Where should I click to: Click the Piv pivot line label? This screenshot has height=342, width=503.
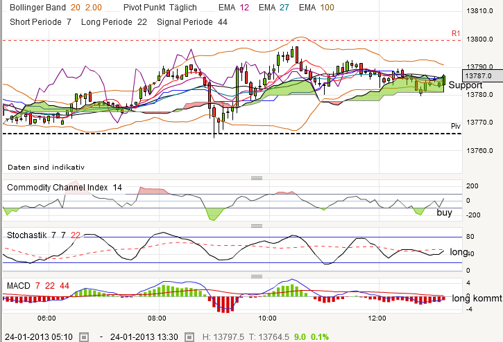click(456, 126)
